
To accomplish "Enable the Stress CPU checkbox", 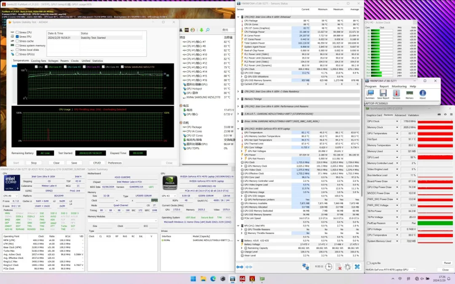I will pyautogui.click(x=17, y=32).
